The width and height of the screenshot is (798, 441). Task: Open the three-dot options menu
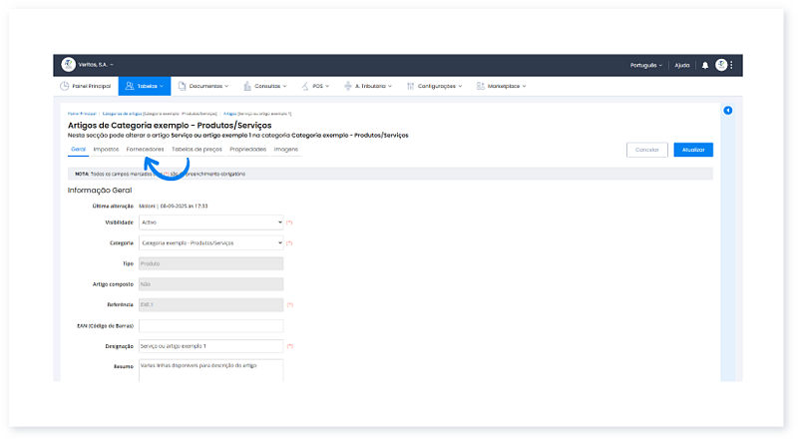click(732, 65)
